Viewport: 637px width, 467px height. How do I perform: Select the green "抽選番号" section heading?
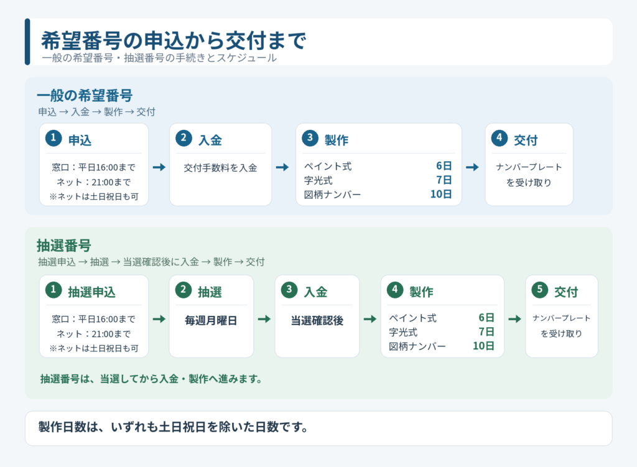click(x=64, y=246)
